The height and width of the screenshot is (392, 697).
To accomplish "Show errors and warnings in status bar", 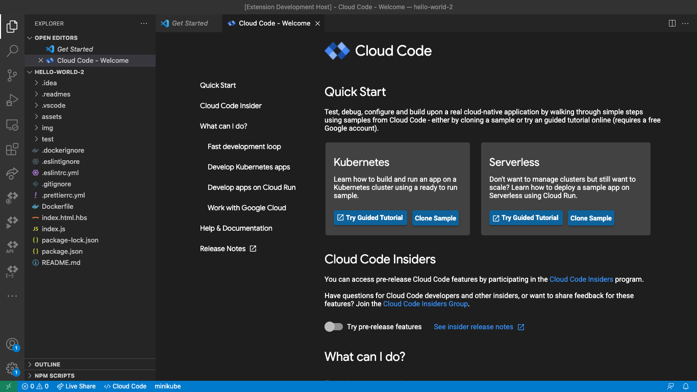I will tap(35, 386).
